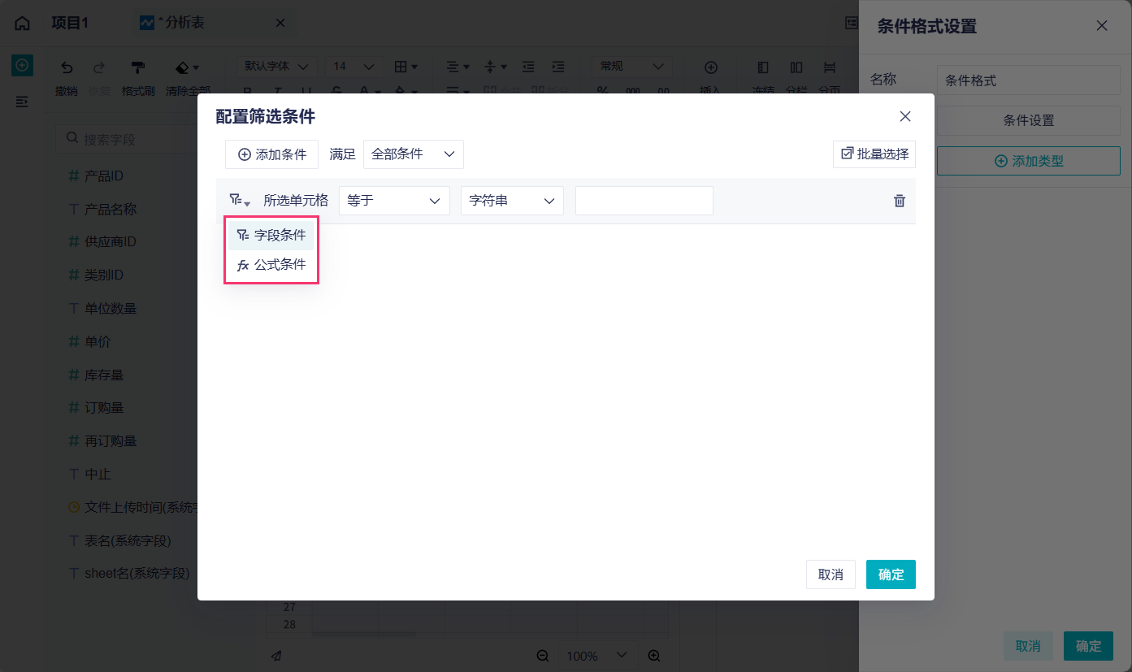Click the 条件设置 button in side panel
The image size is (1132, 672).
click(1029, 121)
